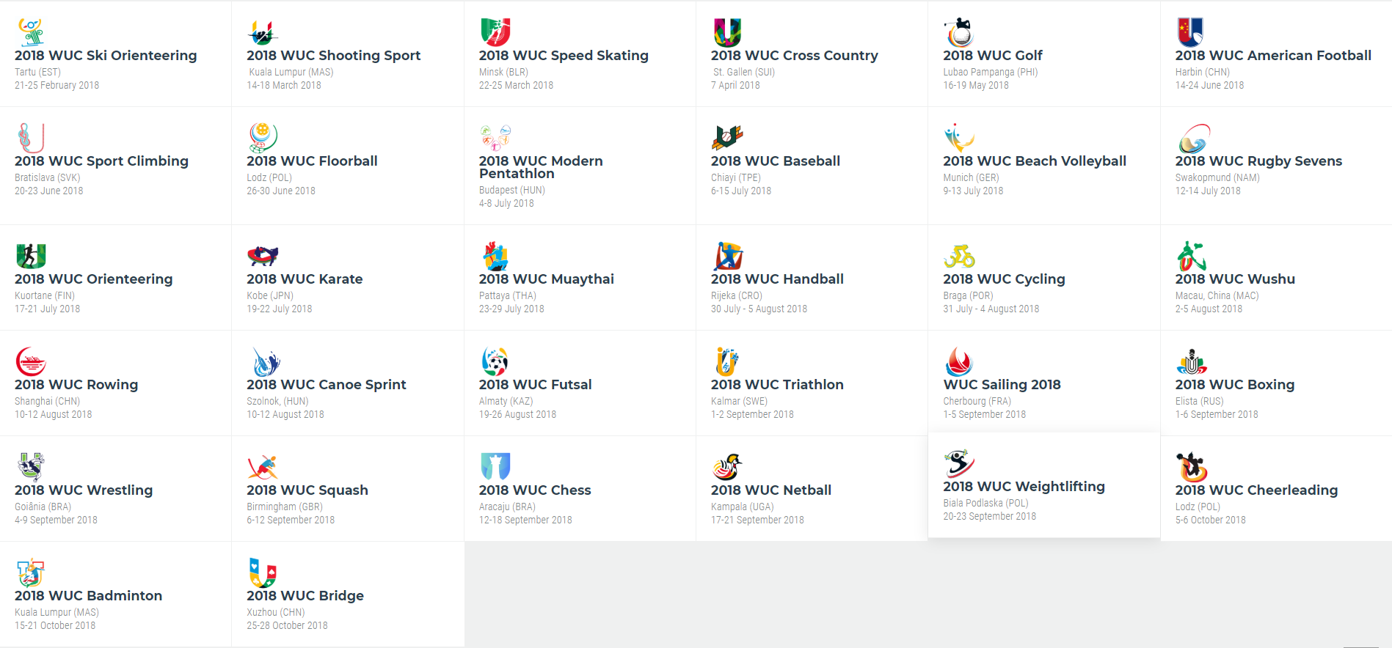Click the Orienteering event logo in Kuortane card

(x=31, y=256)
